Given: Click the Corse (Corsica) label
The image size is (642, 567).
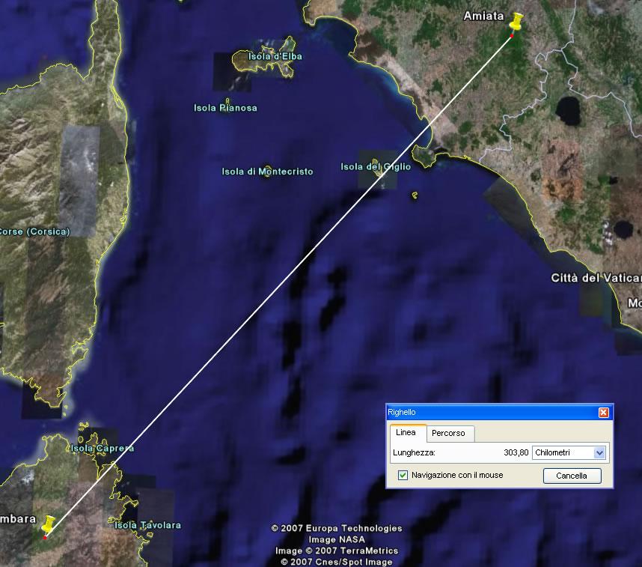Looking at the screenshot, I should [x=35, y=231].
